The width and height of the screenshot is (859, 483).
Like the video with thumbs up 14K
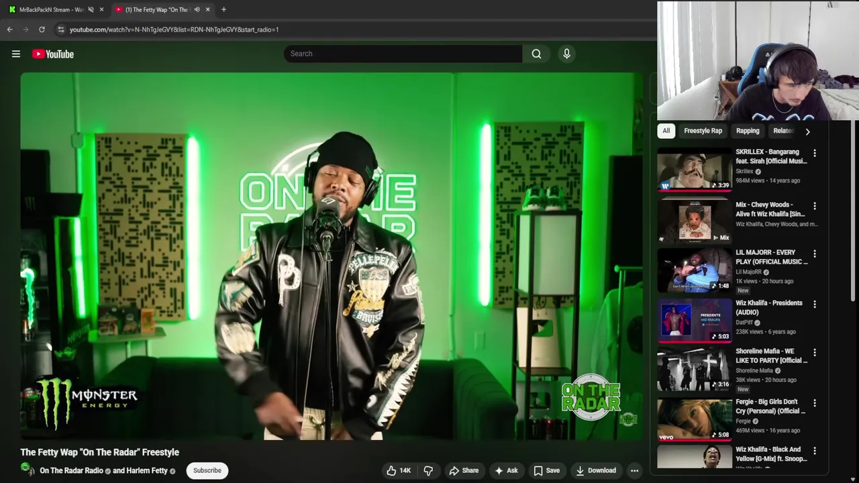(398, 470)
